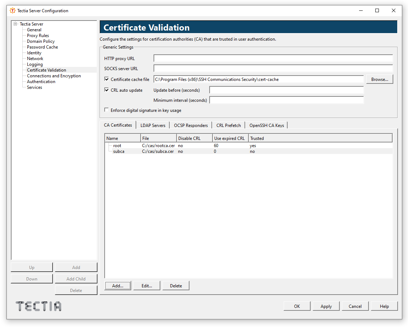Screen dimensions: 408x328
Task: Select Certificate Validation tree item
Action: pos(47,70)
